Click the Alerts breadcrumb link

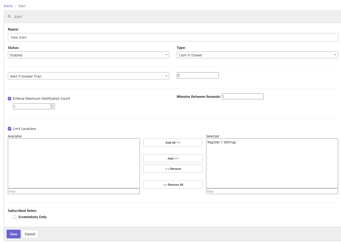[x=8, y=6]
